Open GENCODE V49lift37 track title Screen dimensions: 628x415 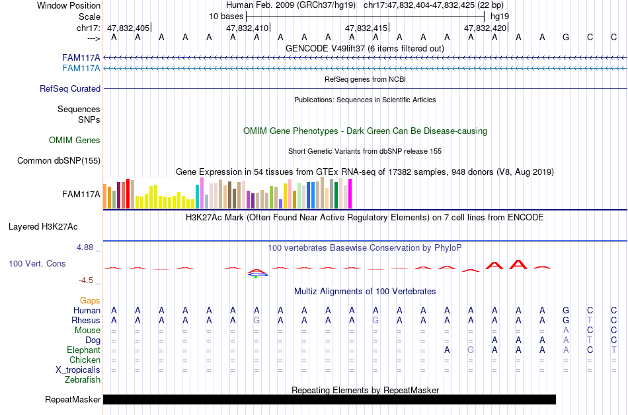pos(364,48)
